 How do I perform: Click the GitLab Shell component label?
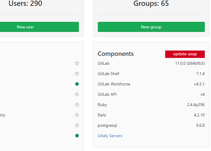pyautogui.click(x=108, y=74)
